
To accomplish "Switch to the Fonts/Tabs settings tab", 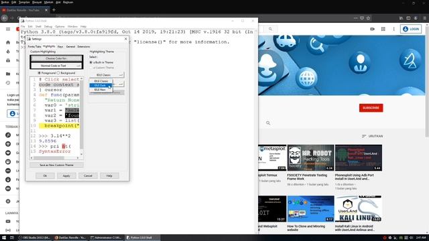I will pyautogui.click(x=34, y=47).
